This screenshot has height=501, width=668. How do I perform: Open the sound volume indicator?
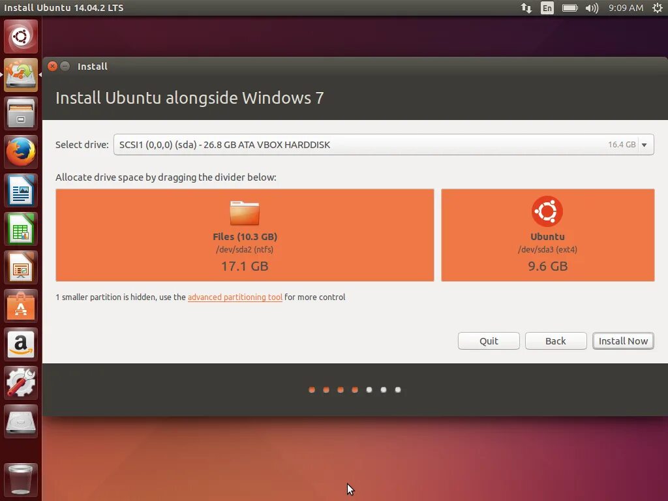(x=592, y=8)
